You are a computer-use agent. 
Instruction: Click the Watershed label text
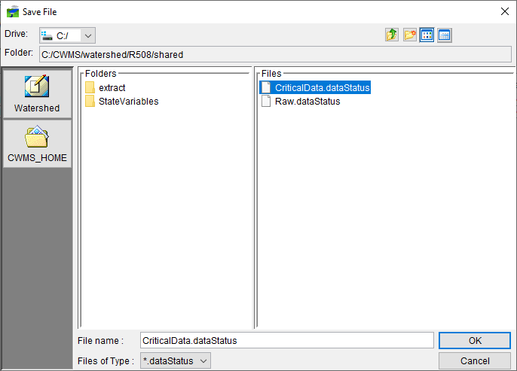click(37, 108)
